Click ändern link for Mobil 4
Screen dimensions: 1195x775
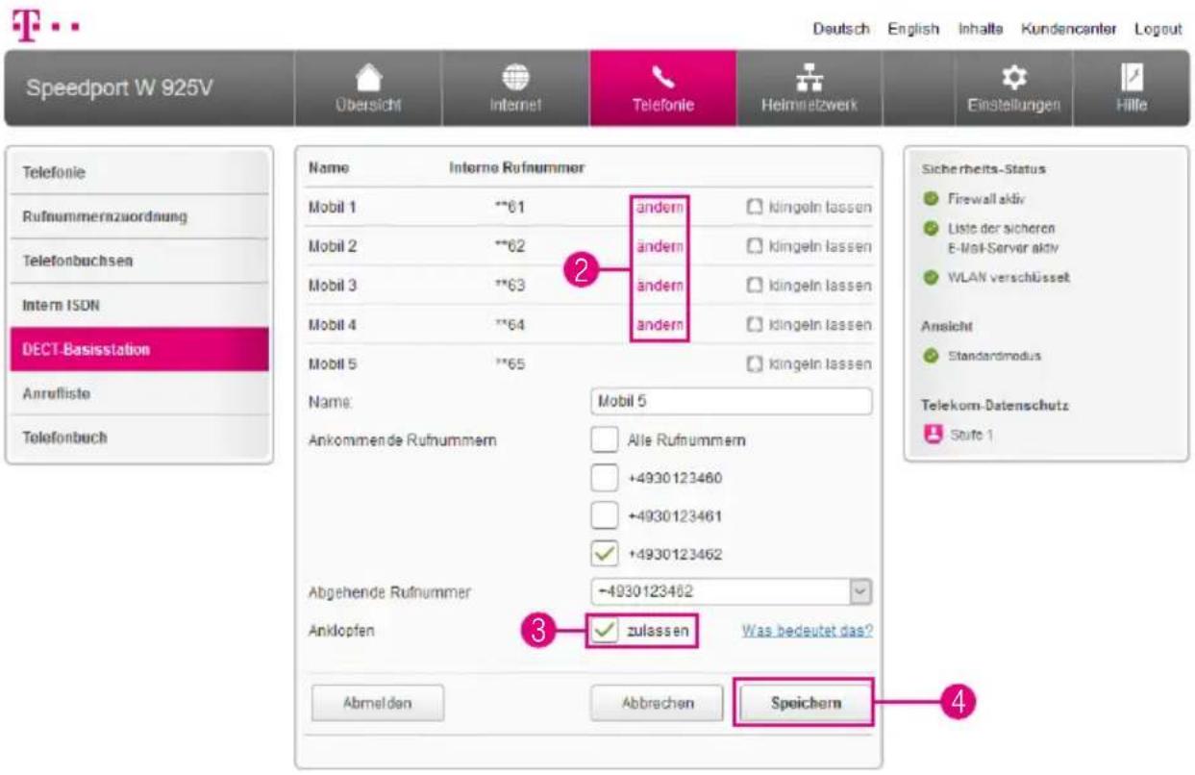660,325
